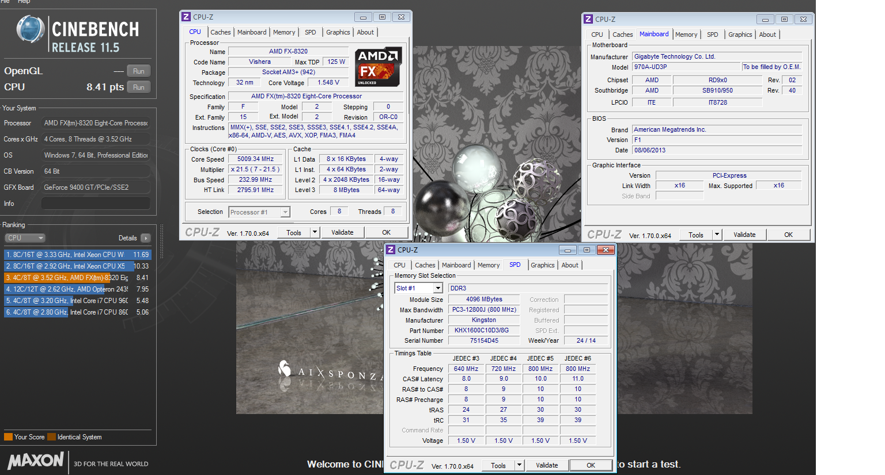
Task: Open Graphics tab in top-left CPU-Z window
Action: [x=338, y=32]
